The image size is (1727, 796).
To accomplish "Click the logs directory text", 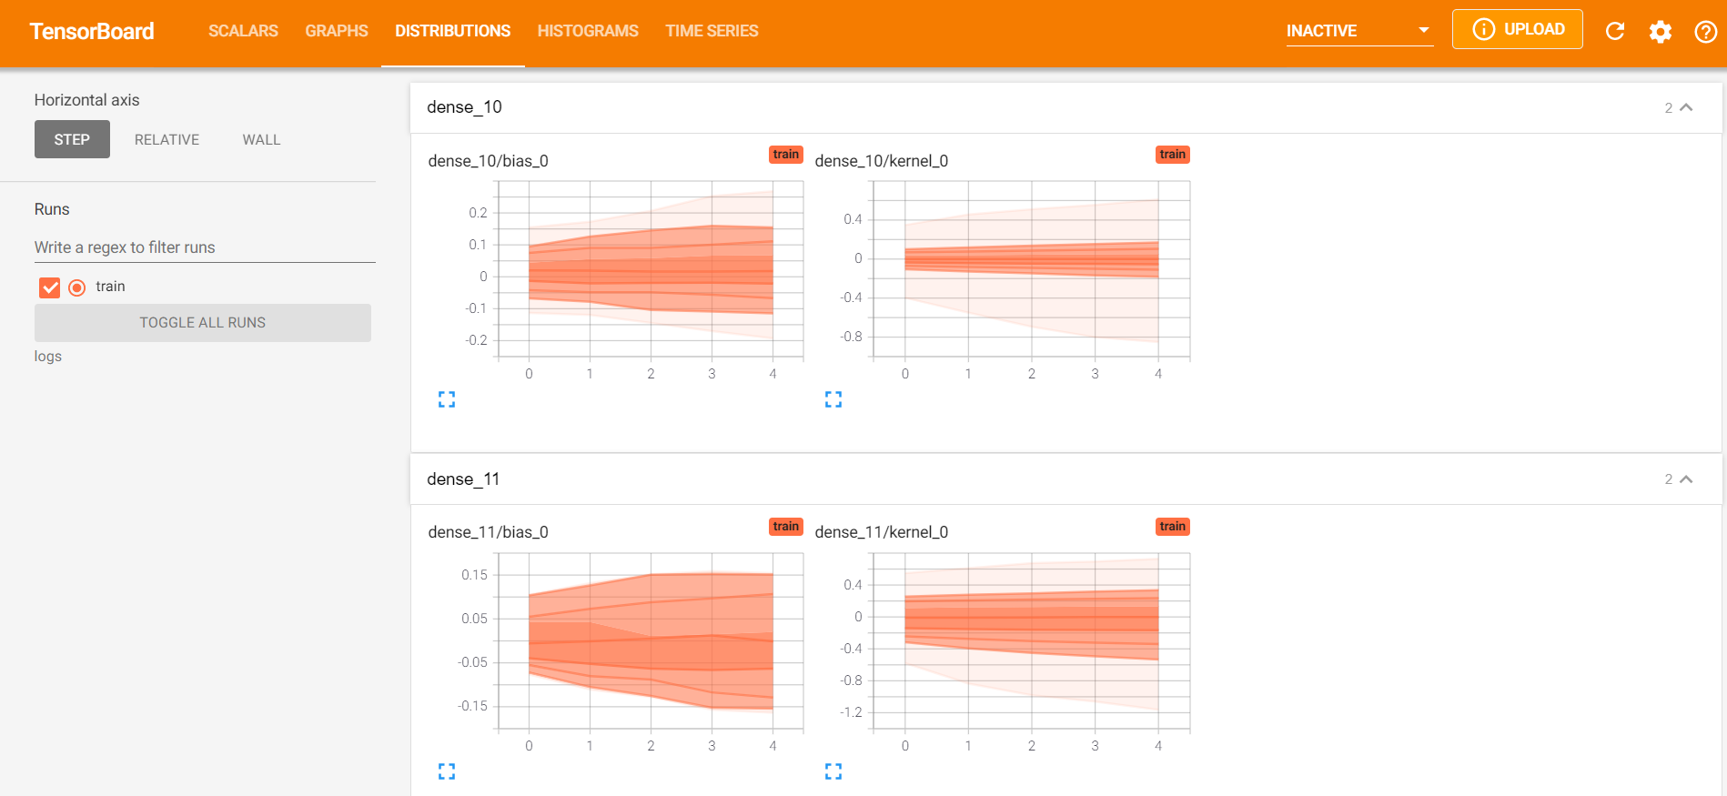I will [x=48, y=357].
